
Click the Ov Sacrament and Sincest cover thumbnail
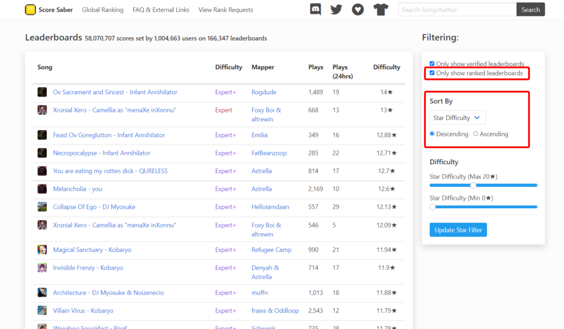tap(42, 92)
